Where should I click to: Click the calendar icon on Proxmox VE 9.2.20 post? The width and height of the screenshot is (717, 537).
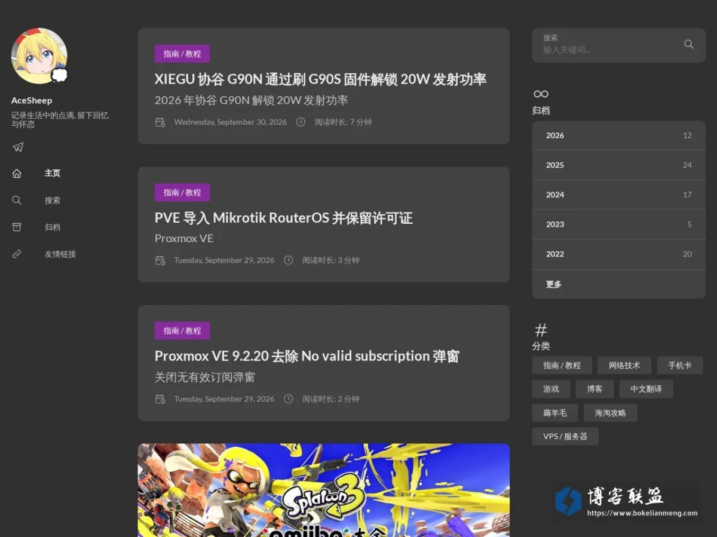[160, 399]
